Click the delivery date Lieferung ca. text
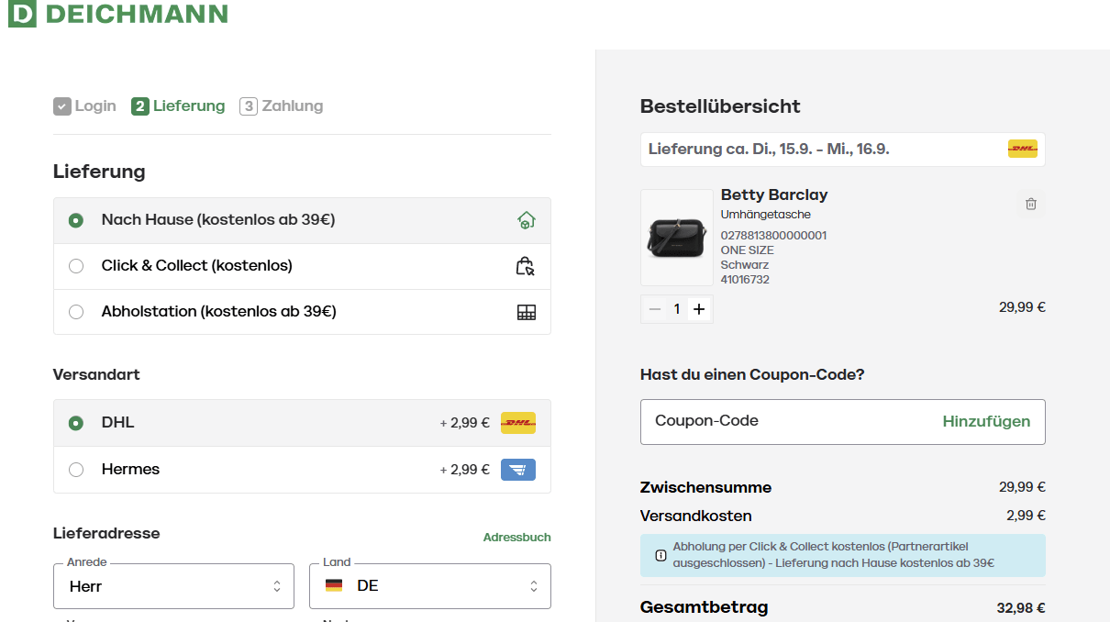 pyautogui.click(x=769, y=149)
